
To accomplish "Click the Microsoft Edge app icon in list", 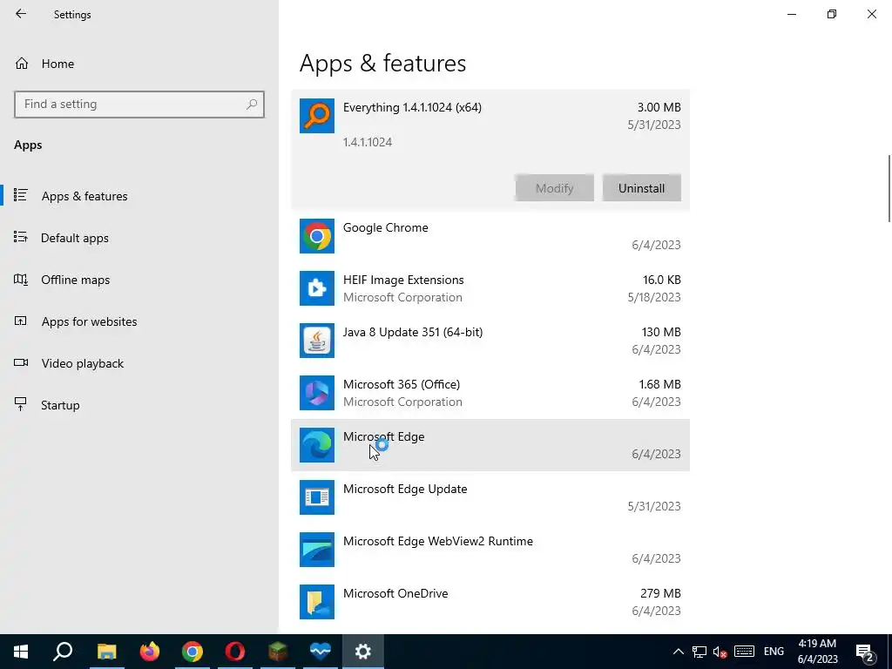I will pyautogui.click(x=317, y=445).
